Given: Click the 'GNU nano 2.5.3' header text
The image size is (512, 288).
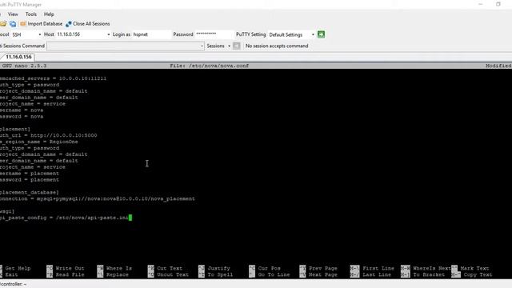Looking at the screenshot, I should pos(24,66).
